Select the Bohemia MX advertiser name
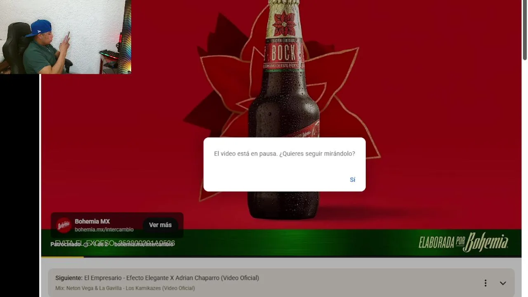 click(x=92, y=222)
